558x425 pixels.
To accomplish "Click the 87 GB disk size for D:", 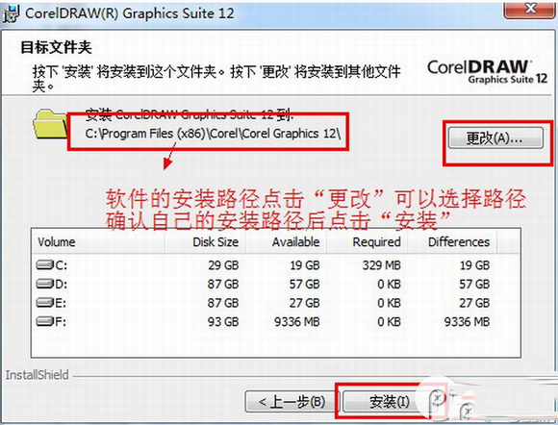I will coord(223,284).
